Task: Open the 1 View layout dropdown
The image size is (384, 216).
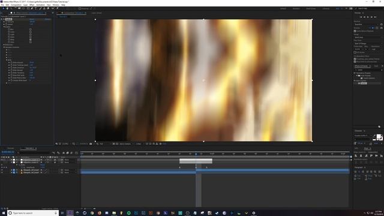Action: [x=139, y=144]
